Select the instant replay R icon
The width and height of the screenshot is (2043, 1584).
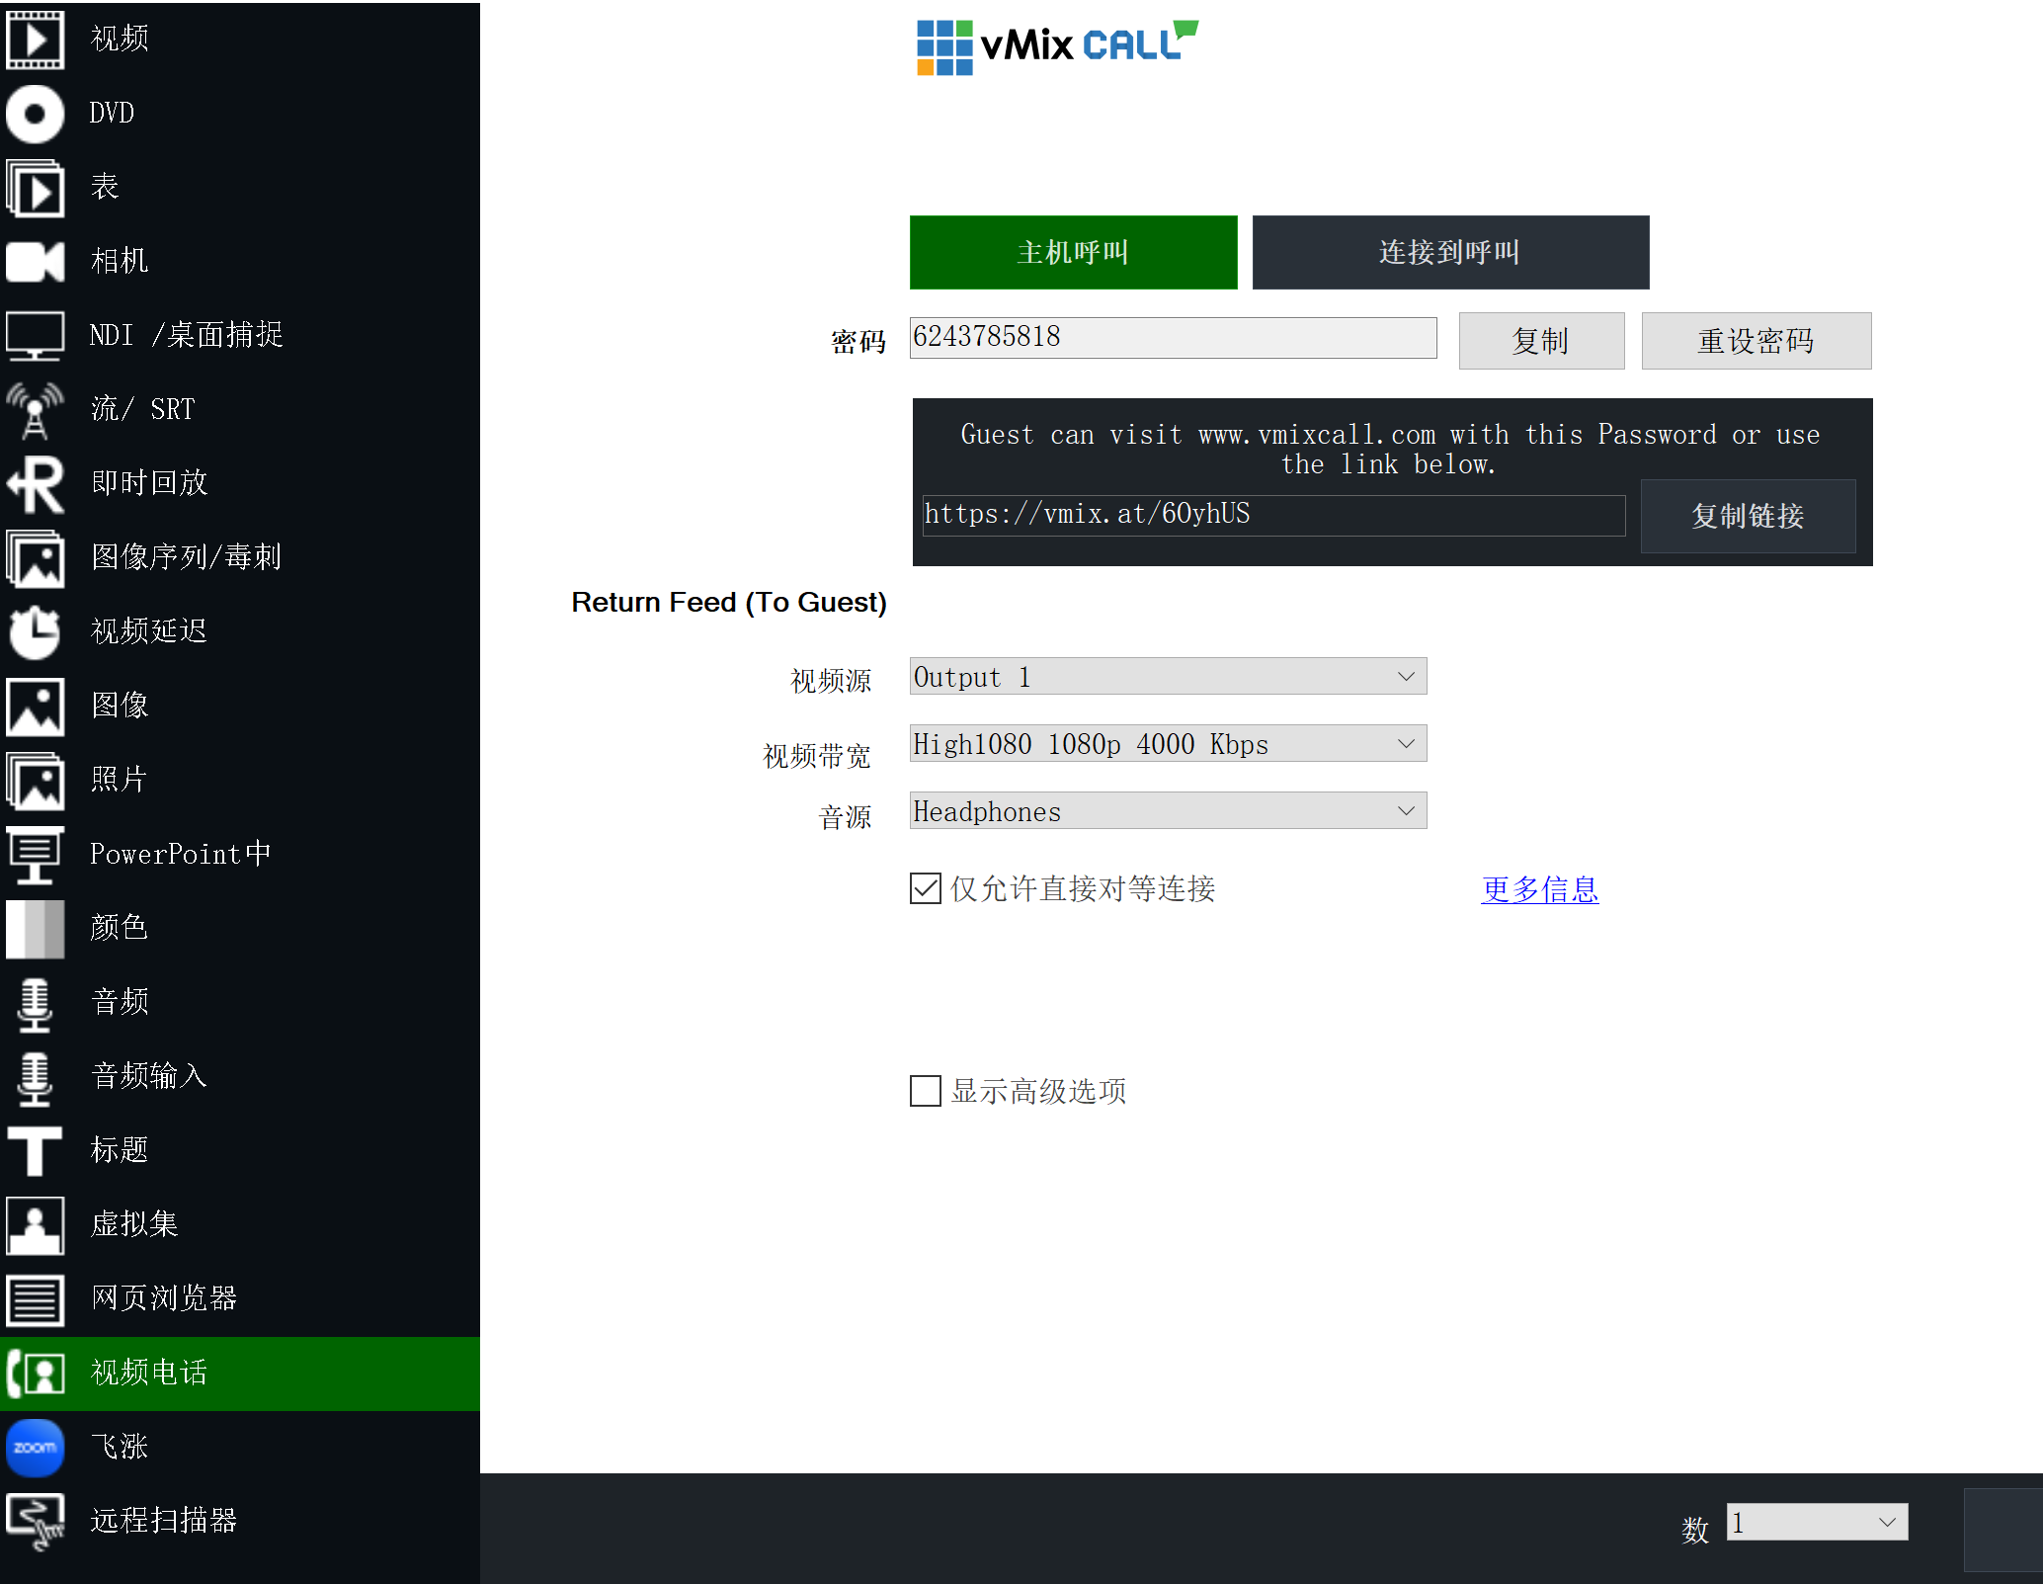[x=36, y=484]
